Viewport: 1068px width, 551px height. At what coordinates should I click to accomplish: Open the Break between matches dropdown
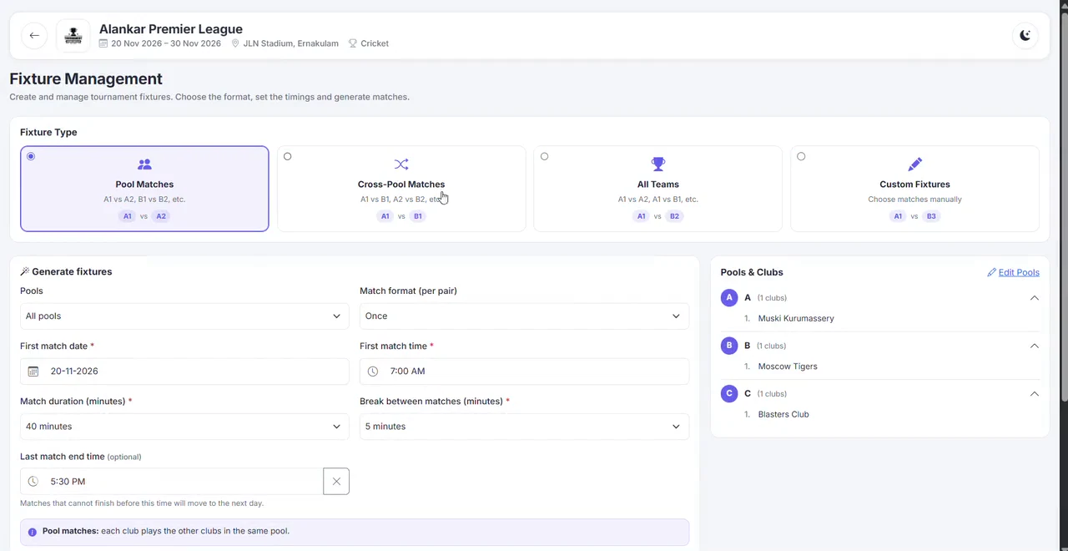524,427
